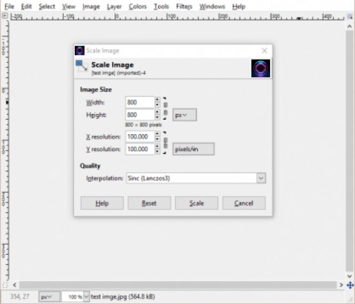Click the Reset button
This screenshot has height=304, width=355.
[149, 203]
